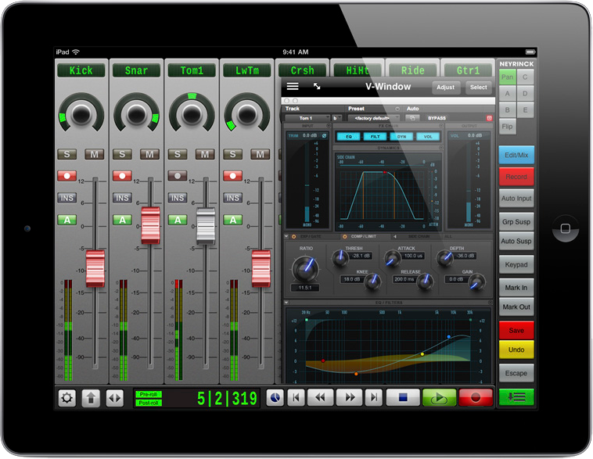The image size is (593, 459).
Task: Open Kick automation mode A button
Action: (x=67, y=220)
